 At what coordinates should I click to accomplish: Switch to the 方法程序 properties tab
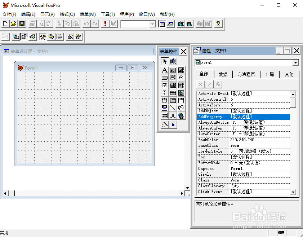246,74
